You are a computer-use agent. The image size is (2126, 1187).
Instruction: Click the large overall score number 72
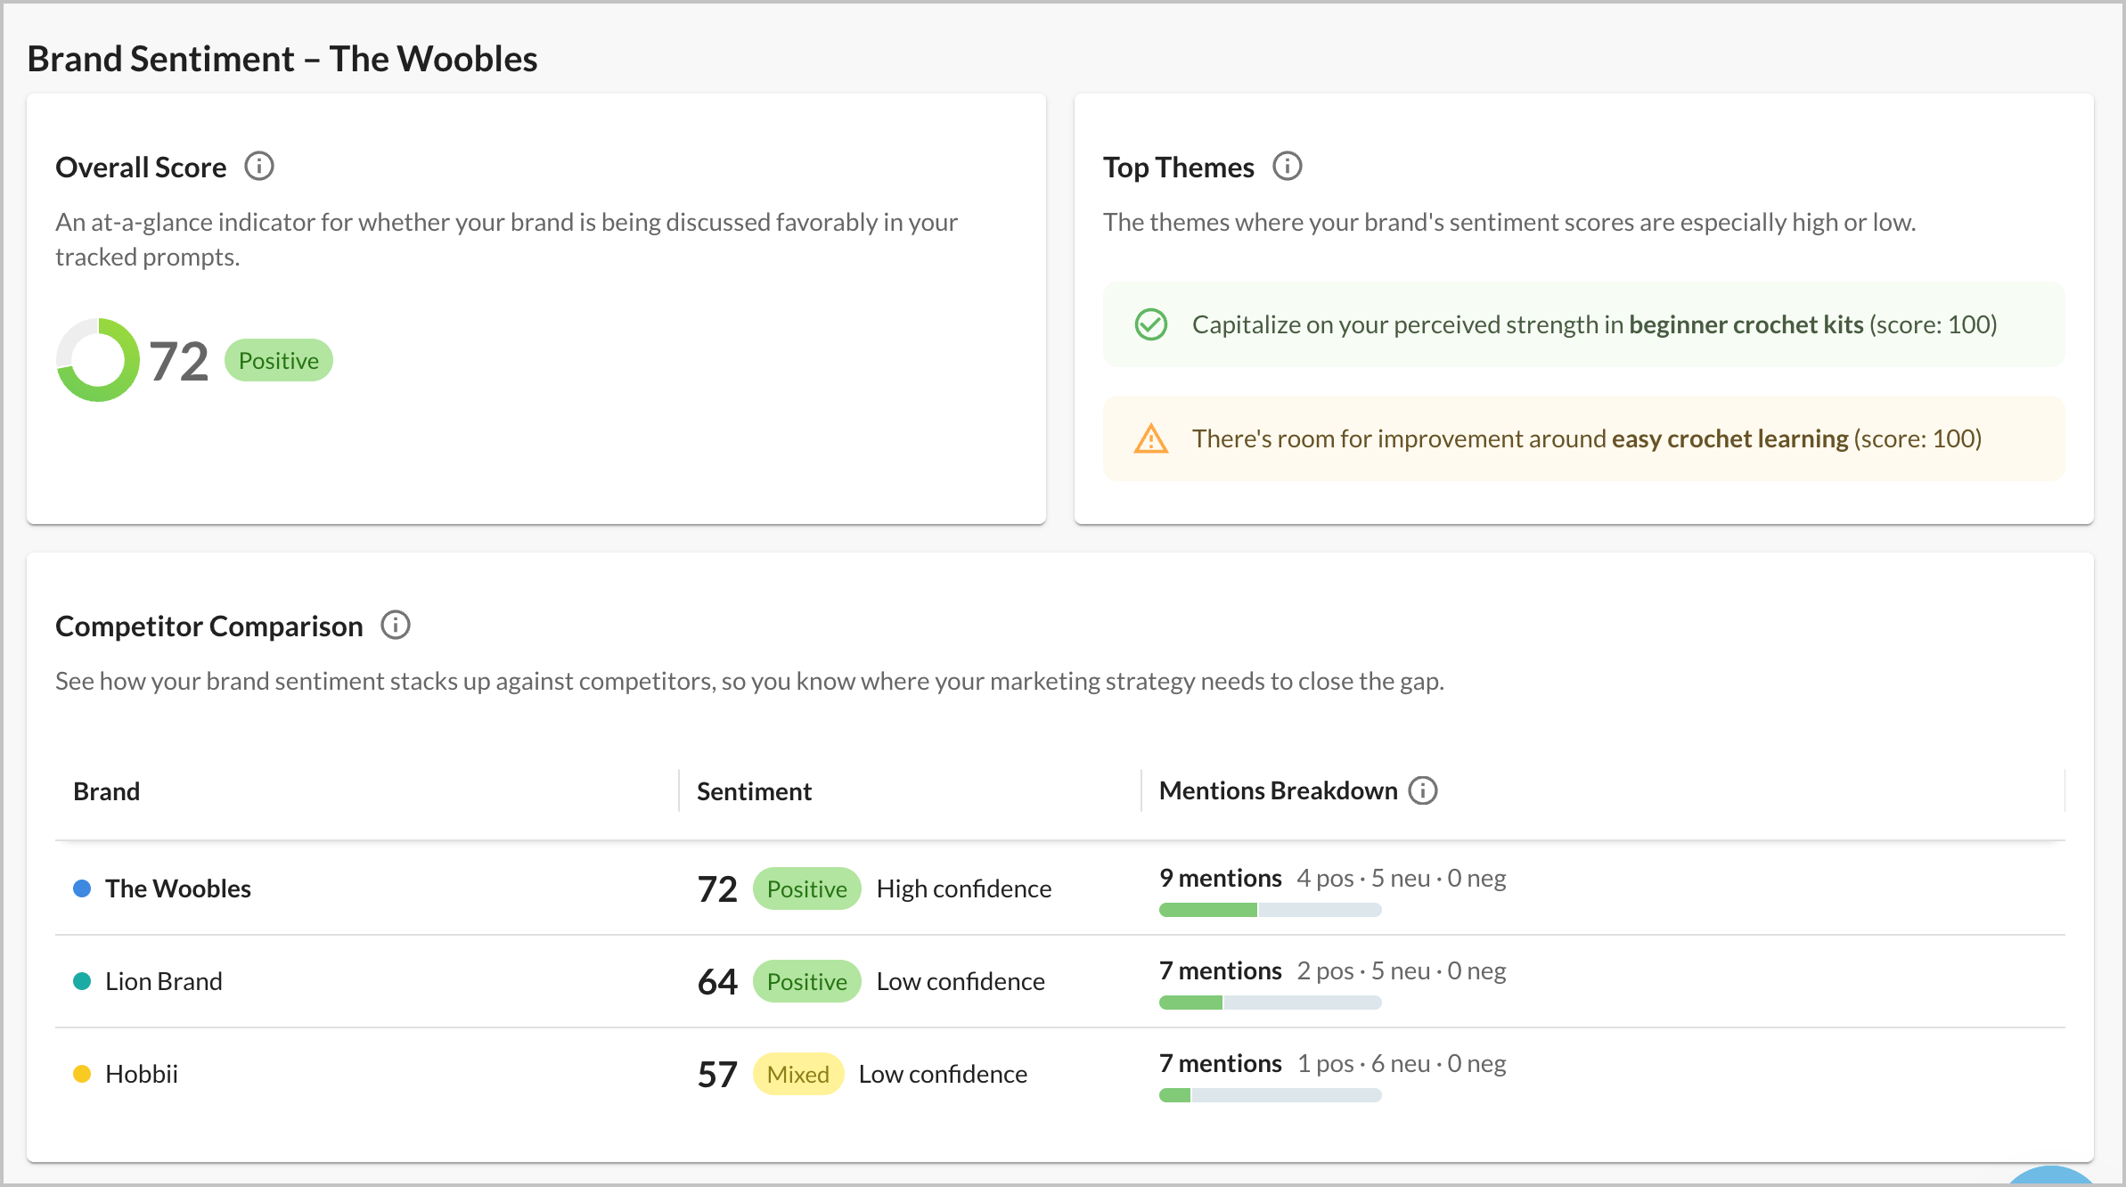pyautogui.click(x=179, y=361)
